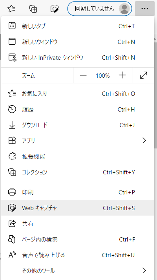Viewport: 157px width, 280px height.
Task: Expand その他のツール submenu arrow
Action: [x=144, y=271]
